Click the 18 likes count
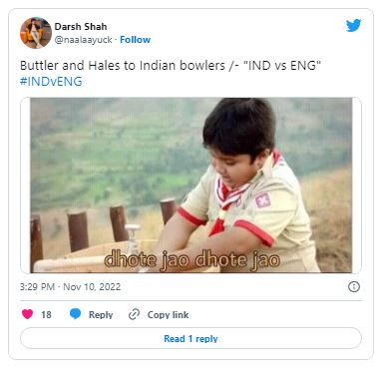Image resolution: width=382 pixels, height=373 pixels. click(46, 314)
